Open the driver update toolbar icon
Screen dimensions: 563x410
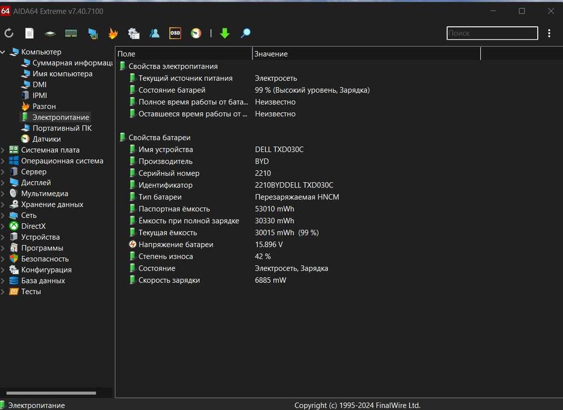(134, 33)
